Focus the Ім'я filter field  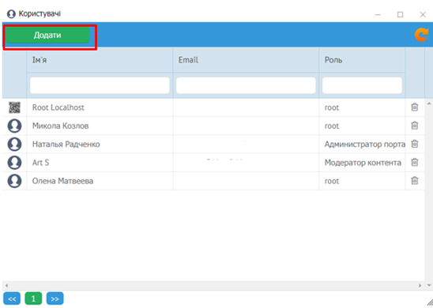pos(100,85)
